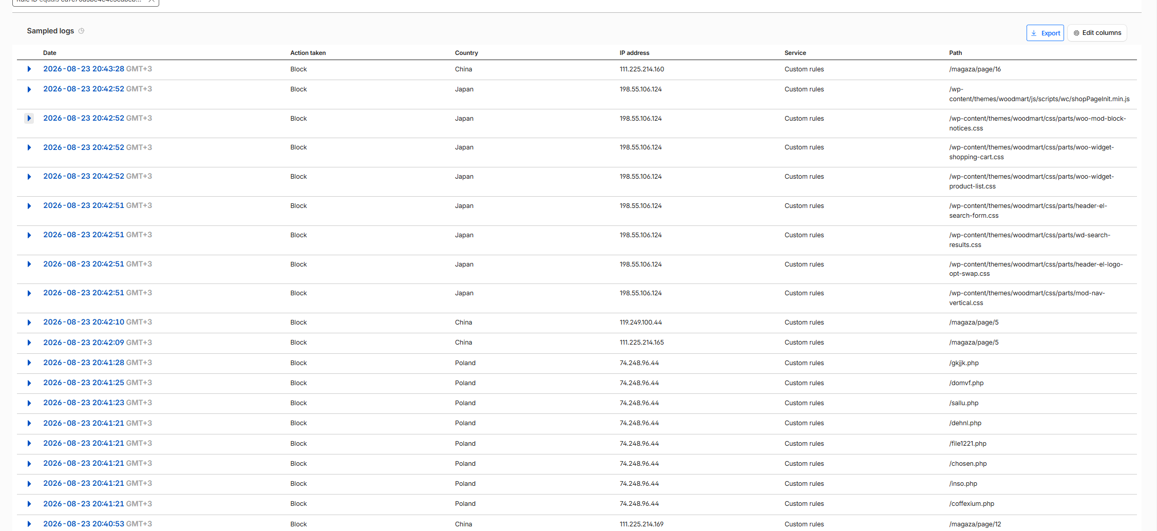This screenshot has height=531, width=1157.
Task: Click the Path column header
Action: point(955,53)
